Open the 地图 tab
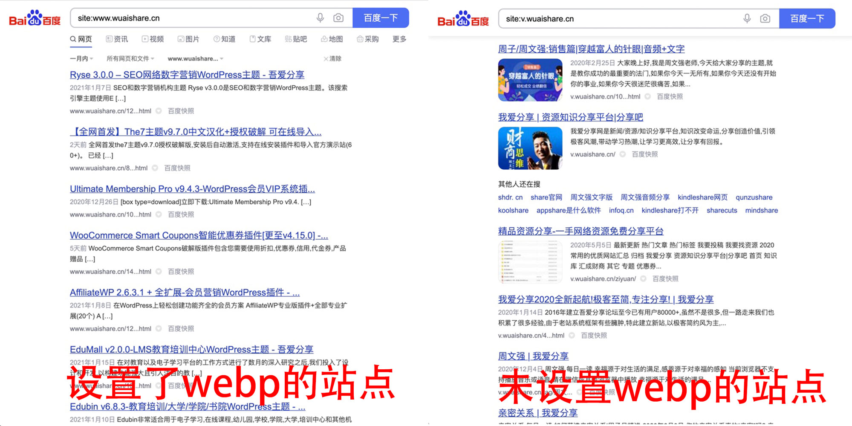 click(x=332, y=39)
